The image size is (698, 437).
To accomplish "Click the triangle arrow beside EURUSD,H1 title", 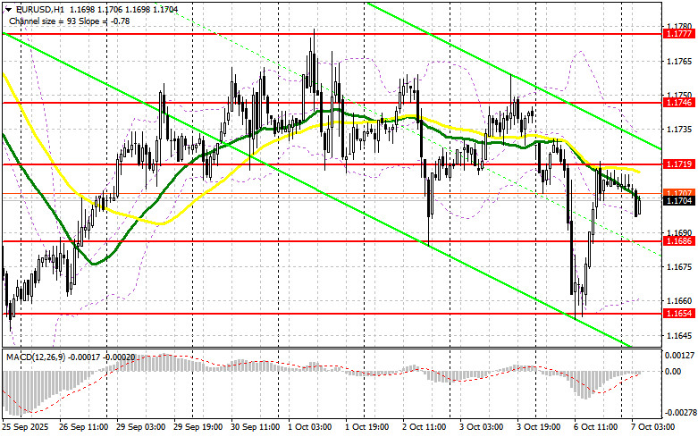I will pyautogui.click(x=7, y=9).
